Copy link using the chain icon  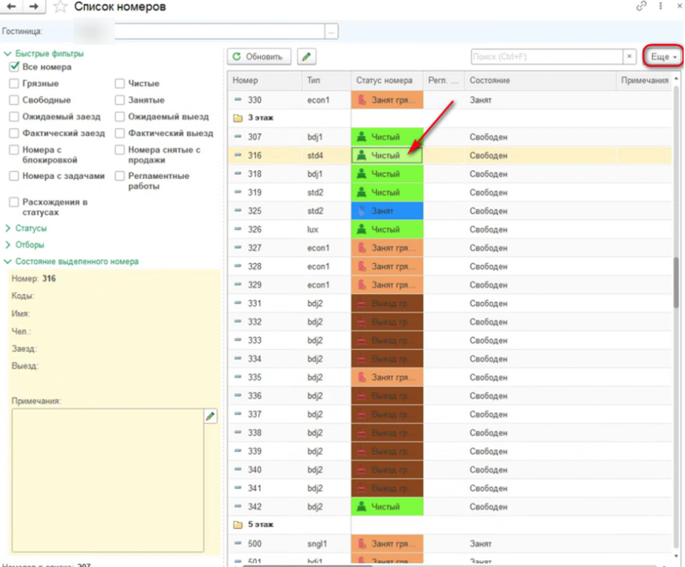click(641, 6)
